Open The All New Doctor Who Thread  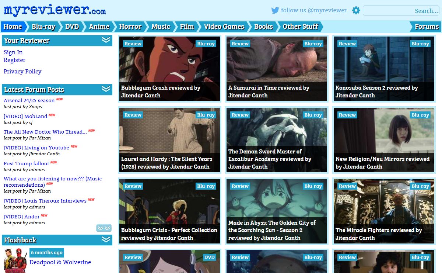pyautogui.click(x=45, y=132)
